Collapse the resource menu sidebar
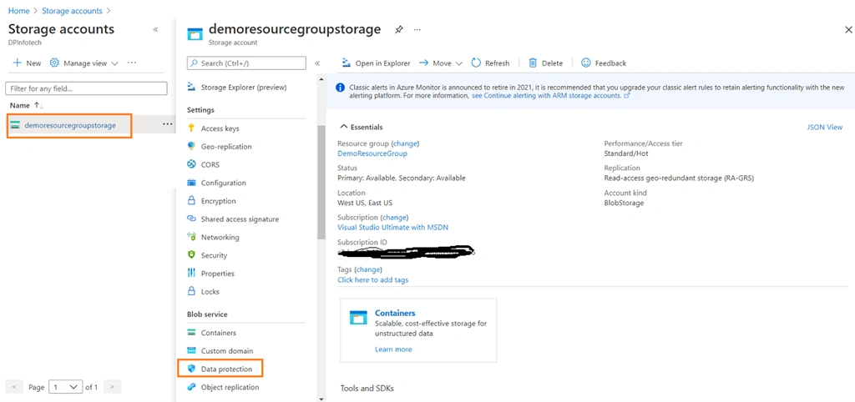This screenshot has width=855, height=402. pos(317,63)
